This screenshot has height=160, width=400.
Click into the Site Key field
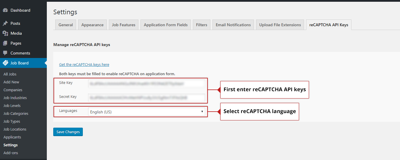[x=147, y=83]
